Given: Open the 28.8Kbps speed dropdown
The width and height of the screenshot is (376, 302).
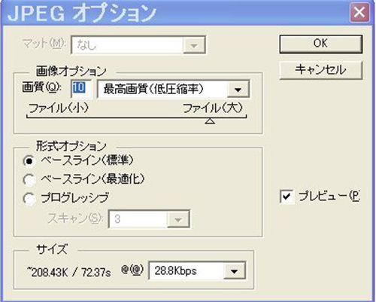Looking at the screenshot, I should 234,271.
